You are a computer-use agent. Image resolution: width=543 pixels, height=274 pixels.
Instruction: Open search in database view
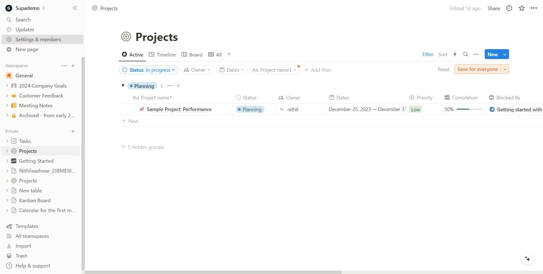click(x=466, y=54)
